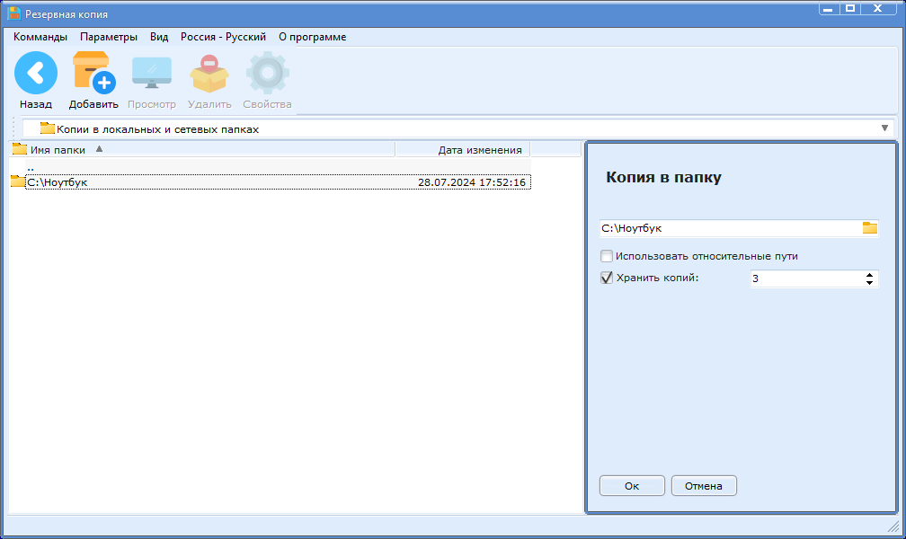
Task: Click the browse folder icon in path field
Action: tap(869, 228)
